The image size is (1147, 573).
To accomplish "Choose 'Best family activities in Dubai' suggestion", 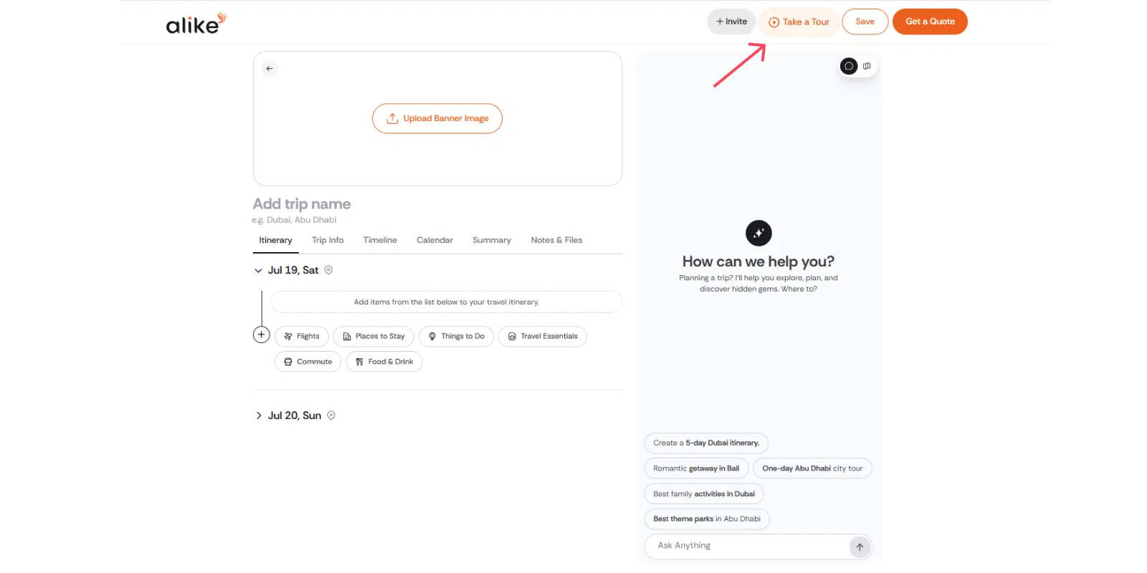I will [x=704, y=494].
